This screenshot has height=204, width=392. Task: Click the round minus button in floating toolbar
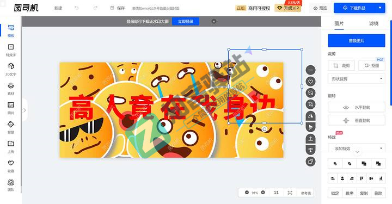point(310,70)
